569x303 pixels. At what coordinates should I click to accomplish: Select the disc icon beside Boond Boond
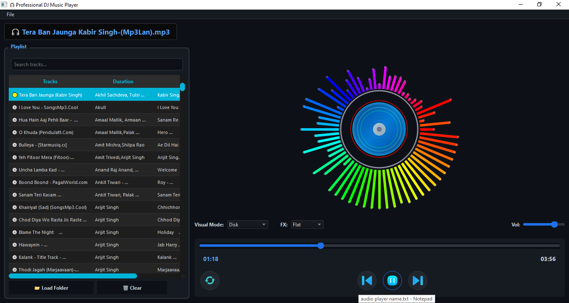click(x=15, y=182)
